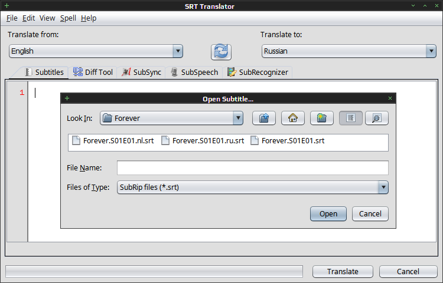The height and width of the screenshot is (283, 443).
Task: Click the Subtitles tab icon
Action: (28, 72)
